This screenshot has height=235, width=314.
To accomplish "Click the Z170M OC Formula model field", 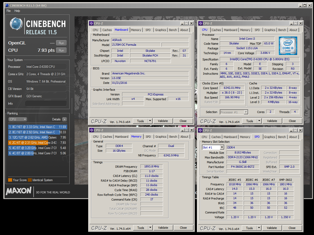I will 136,45.
